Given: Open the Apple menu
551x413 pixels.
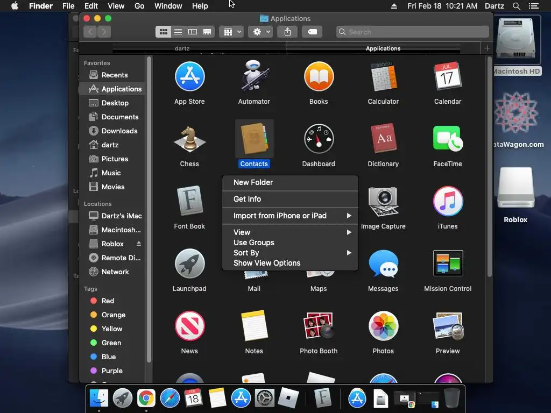Looking at the screenshot, I should 15,6.
